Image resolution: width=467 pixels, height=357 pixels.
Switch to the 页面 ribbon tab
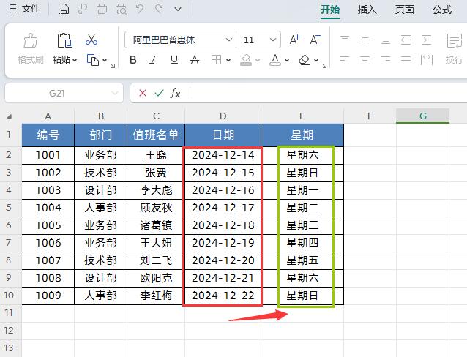[405, 10]
